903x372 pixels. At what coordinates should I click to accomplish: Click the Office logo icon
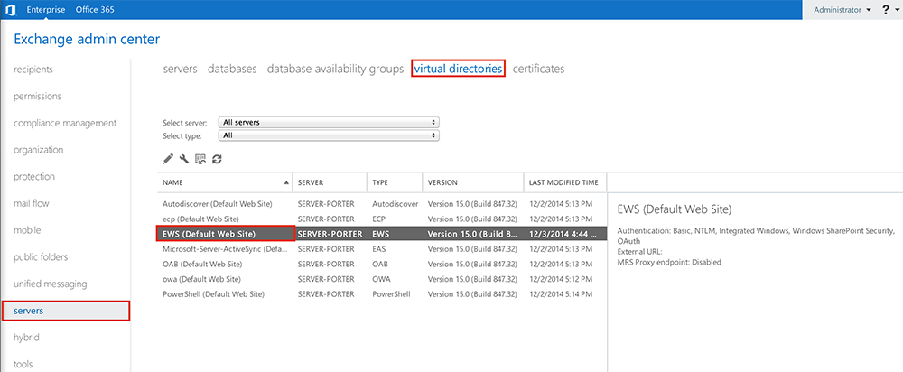(x=10, y=10)
